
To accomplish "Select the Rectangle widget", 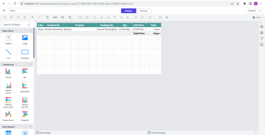I will pos(25,54).
